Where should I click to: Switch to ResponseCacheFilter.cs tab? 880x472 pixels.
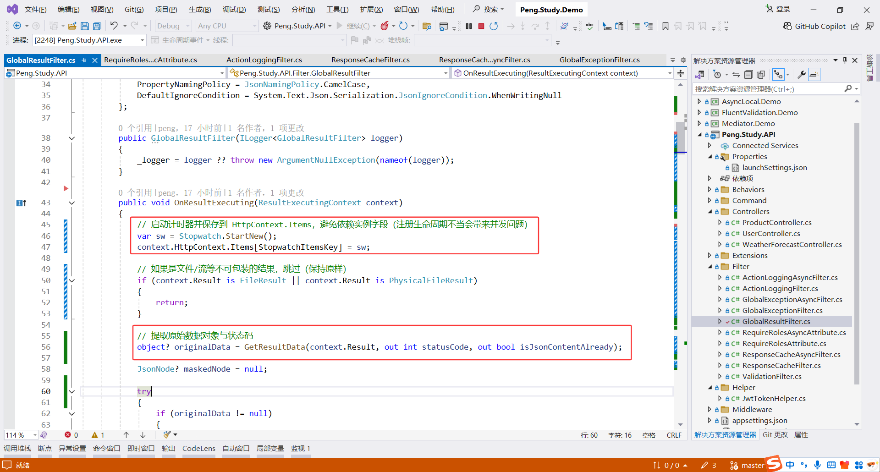(370, 60)
